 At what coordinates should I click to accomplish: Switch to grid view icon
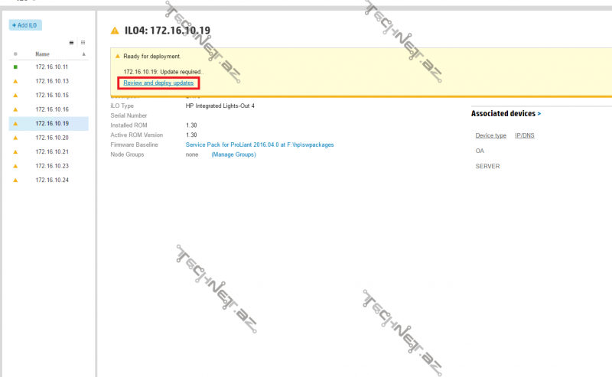(83, 43)
